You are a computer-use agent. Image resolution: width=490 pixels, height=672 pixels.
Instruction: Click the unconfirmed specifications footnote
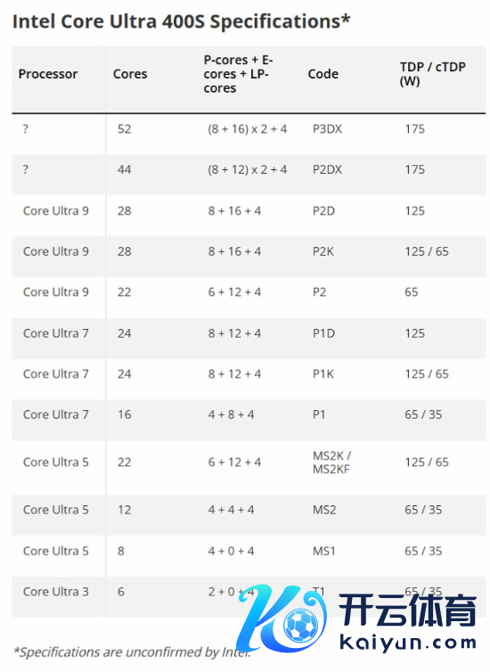point(133,652)
